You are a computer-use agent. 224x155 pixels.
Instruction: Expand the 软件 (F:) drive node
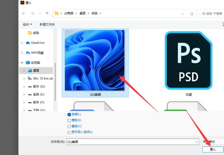pyautogui.click(x=24, y=103)
